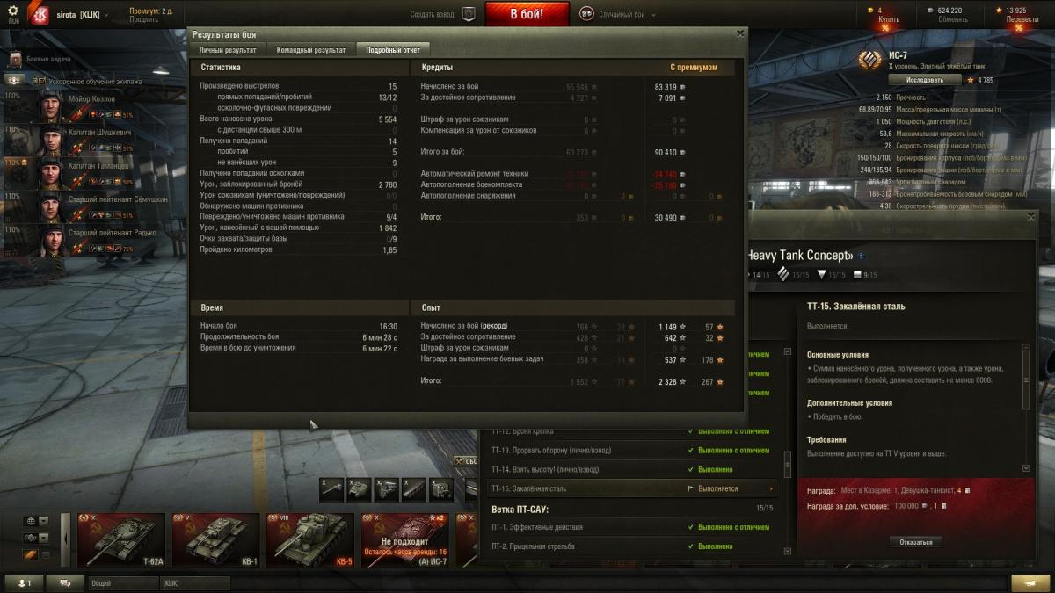
Task: Open the chat channels icon button
Action: point(65,582)
